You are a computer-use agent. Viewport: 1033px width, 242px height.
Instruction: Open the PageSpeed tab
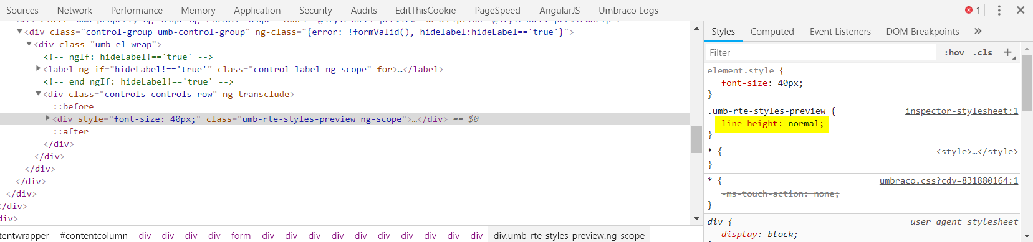click(x=497, y=11)
